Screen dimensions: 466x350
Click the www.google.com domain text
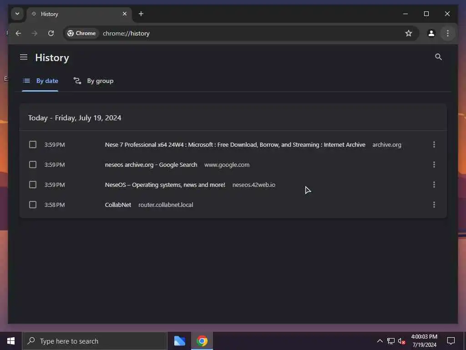[227, 165]
